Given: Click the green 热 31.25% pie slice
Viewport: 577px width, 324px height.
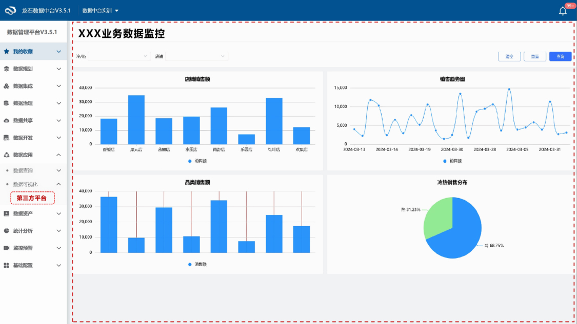Looking at the screenshot, I should pos(439,218).
